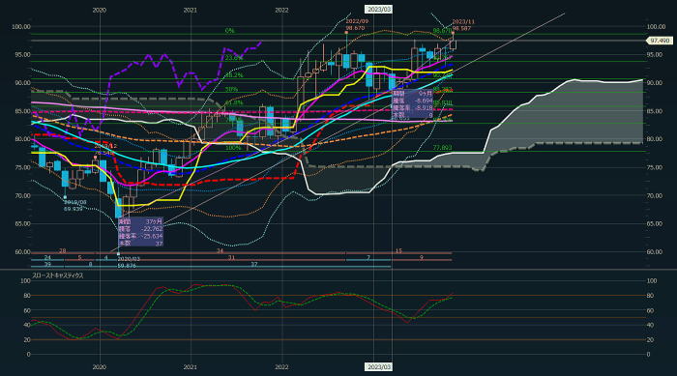Image resolution: width=677 pixels, height=376 pixels.
Task: Click the 2021 year label on bottom axis
Action: tap(191, 367)
